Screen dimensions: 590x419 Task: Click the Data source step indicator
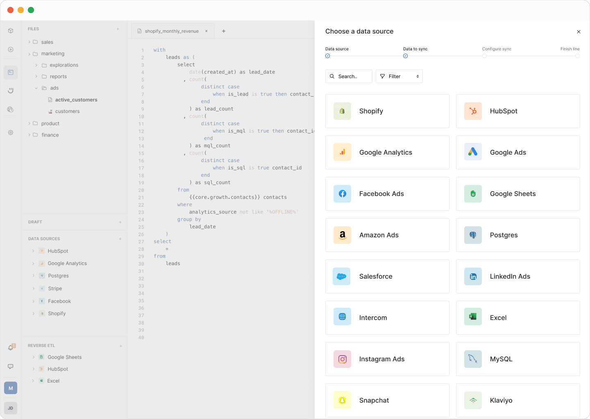point(327,56)
